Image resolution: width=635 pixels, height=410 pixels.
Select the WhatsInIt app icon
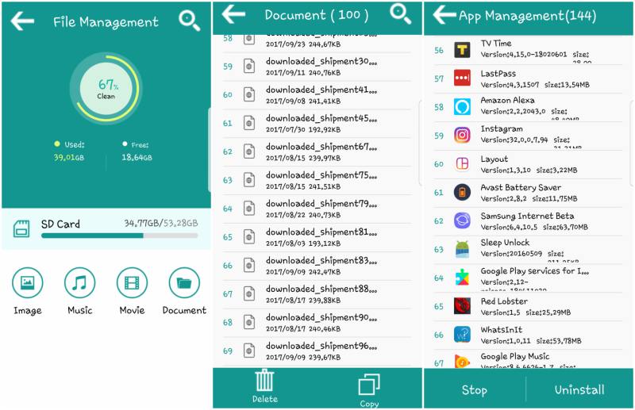pos(462,335)
